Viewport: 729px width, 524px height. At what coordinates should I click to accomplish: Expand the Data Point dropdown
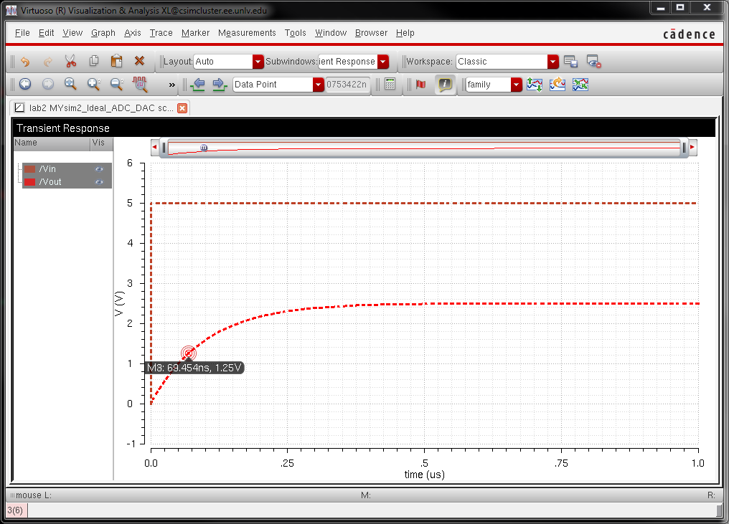click(x=318, y=85)
